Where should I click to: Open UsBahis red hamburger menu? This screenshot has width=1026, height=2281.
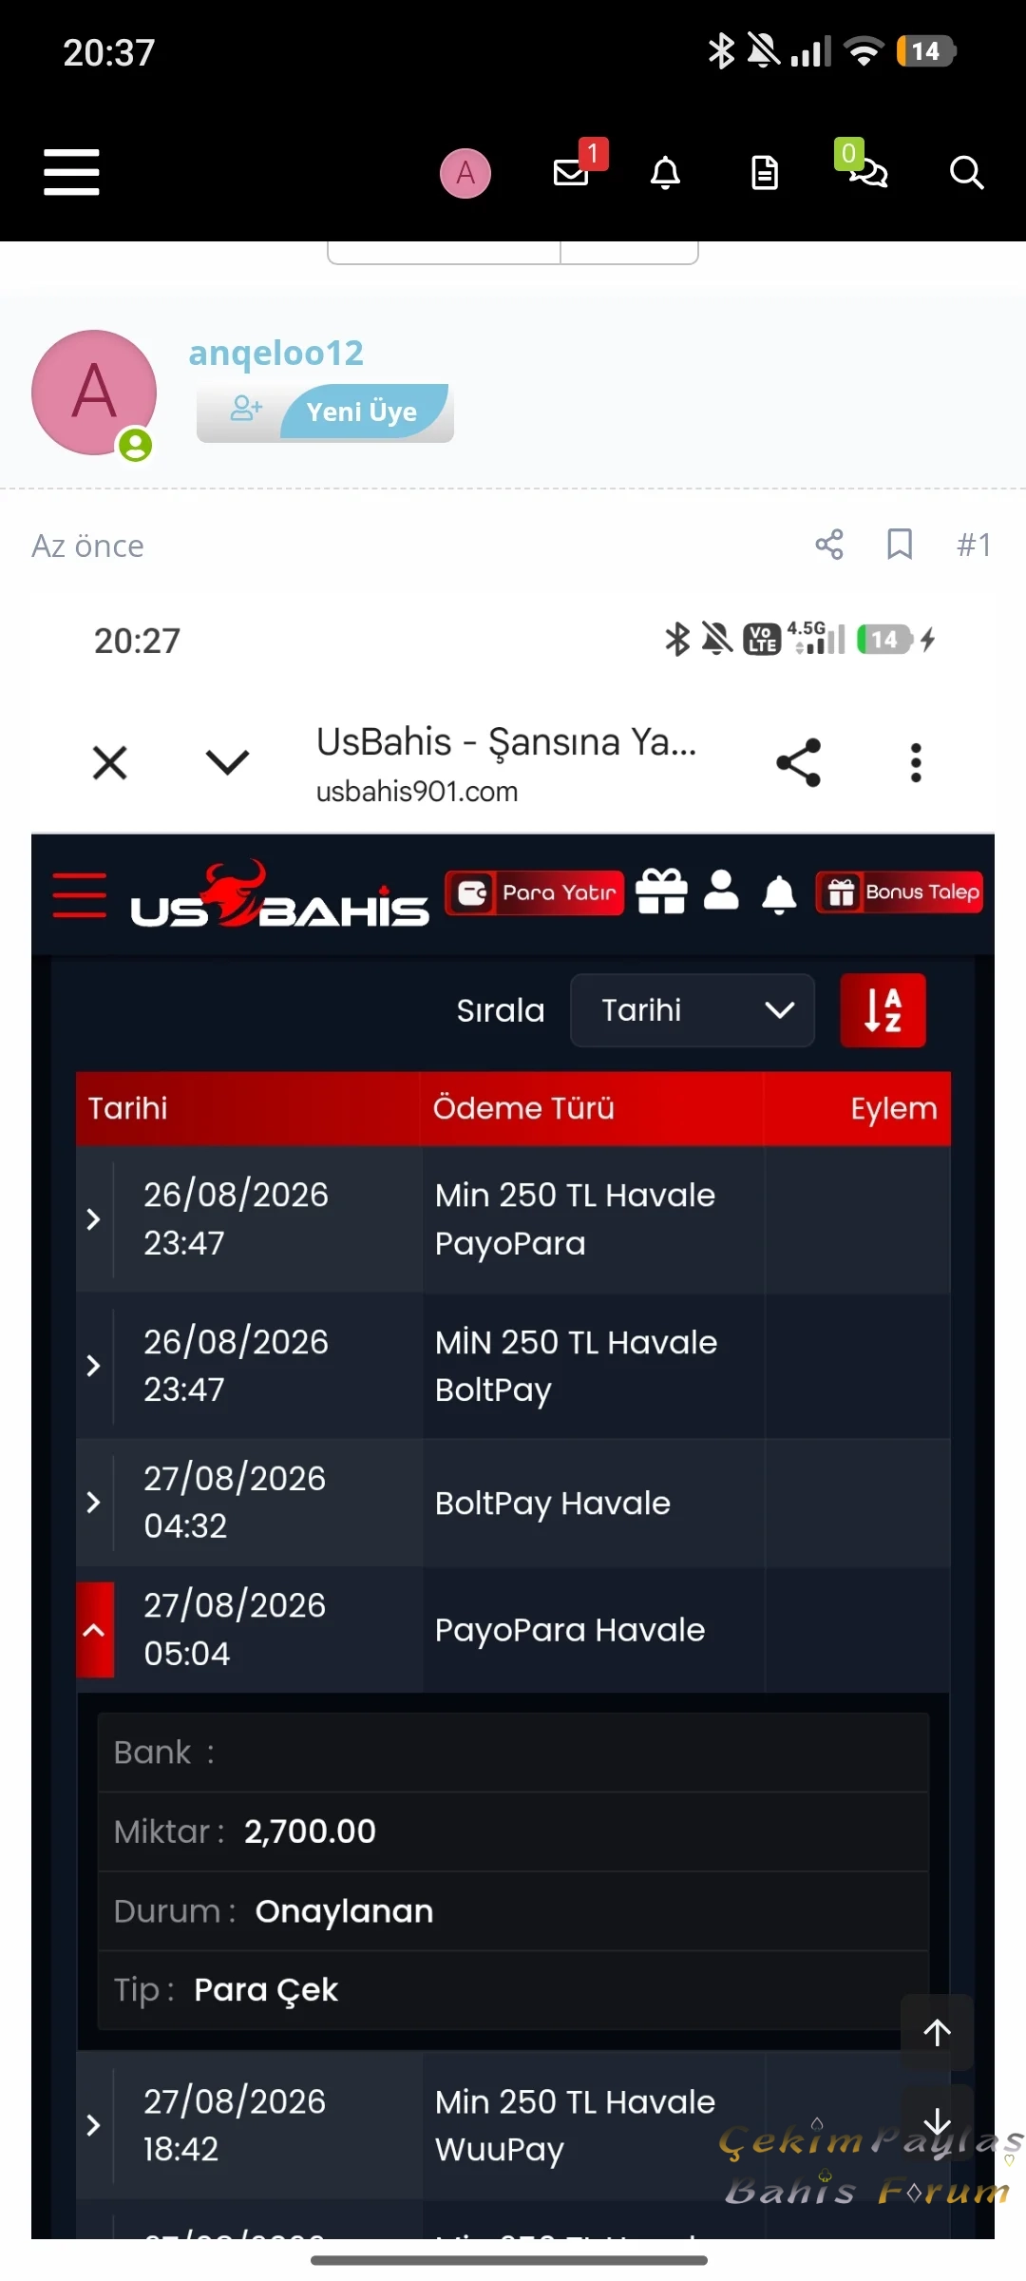coord(80,894)
